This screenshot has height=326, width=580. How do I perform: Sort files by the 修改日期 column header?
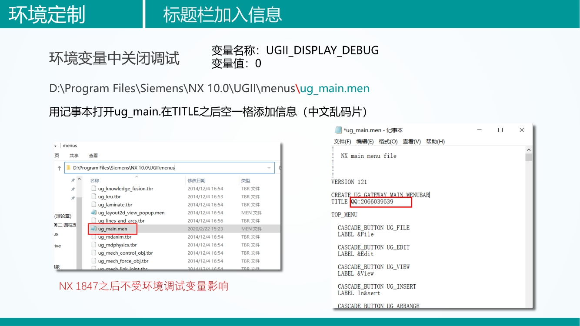197,180
